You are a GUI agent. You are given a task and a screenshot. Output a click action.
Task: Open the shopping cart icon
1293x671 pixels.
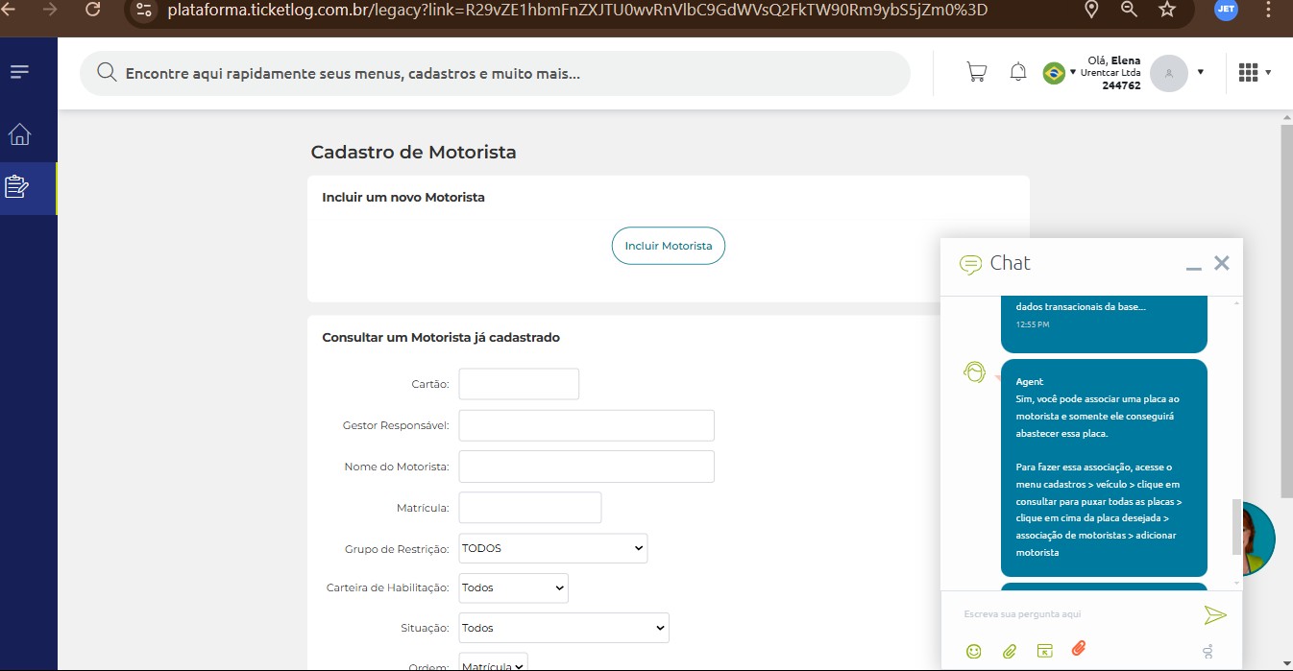[976, 72]
